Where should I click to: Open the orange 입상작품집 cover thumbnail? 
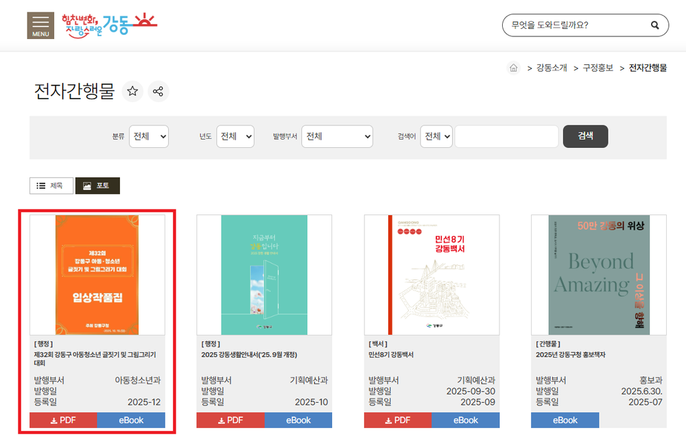coord(97,275)
